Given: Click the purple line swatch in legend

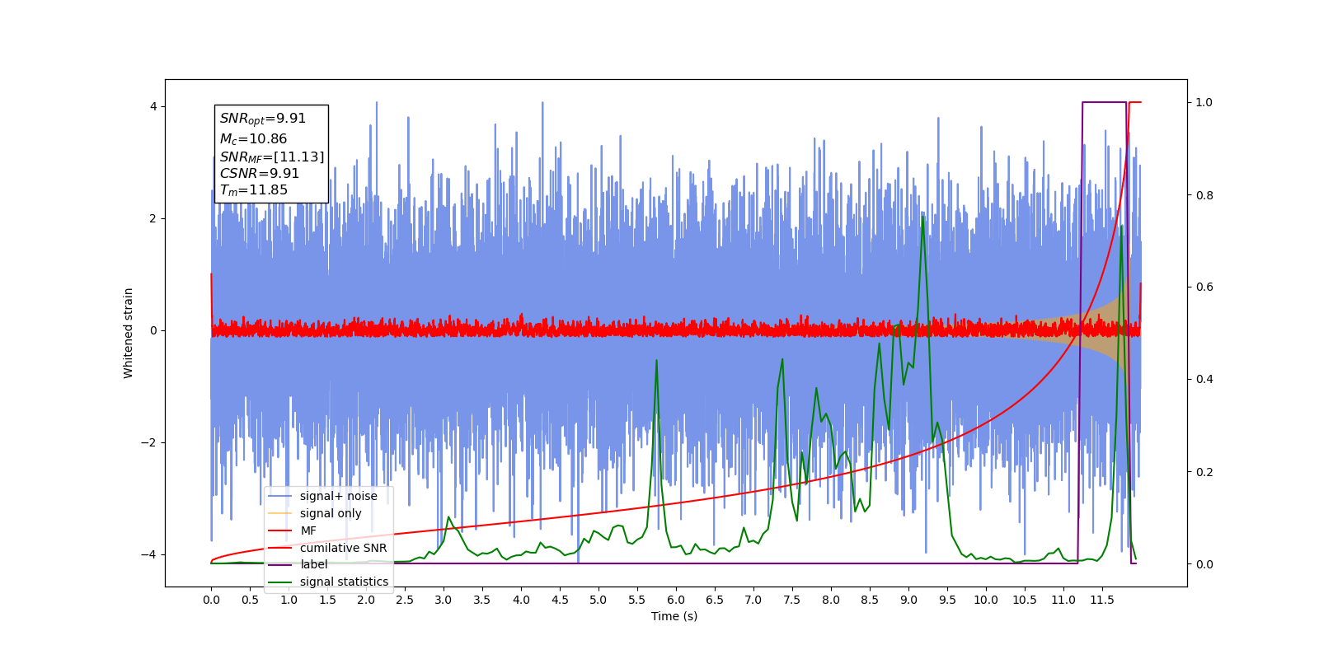Looking at the screenshot, I should [x=280, y=564].
